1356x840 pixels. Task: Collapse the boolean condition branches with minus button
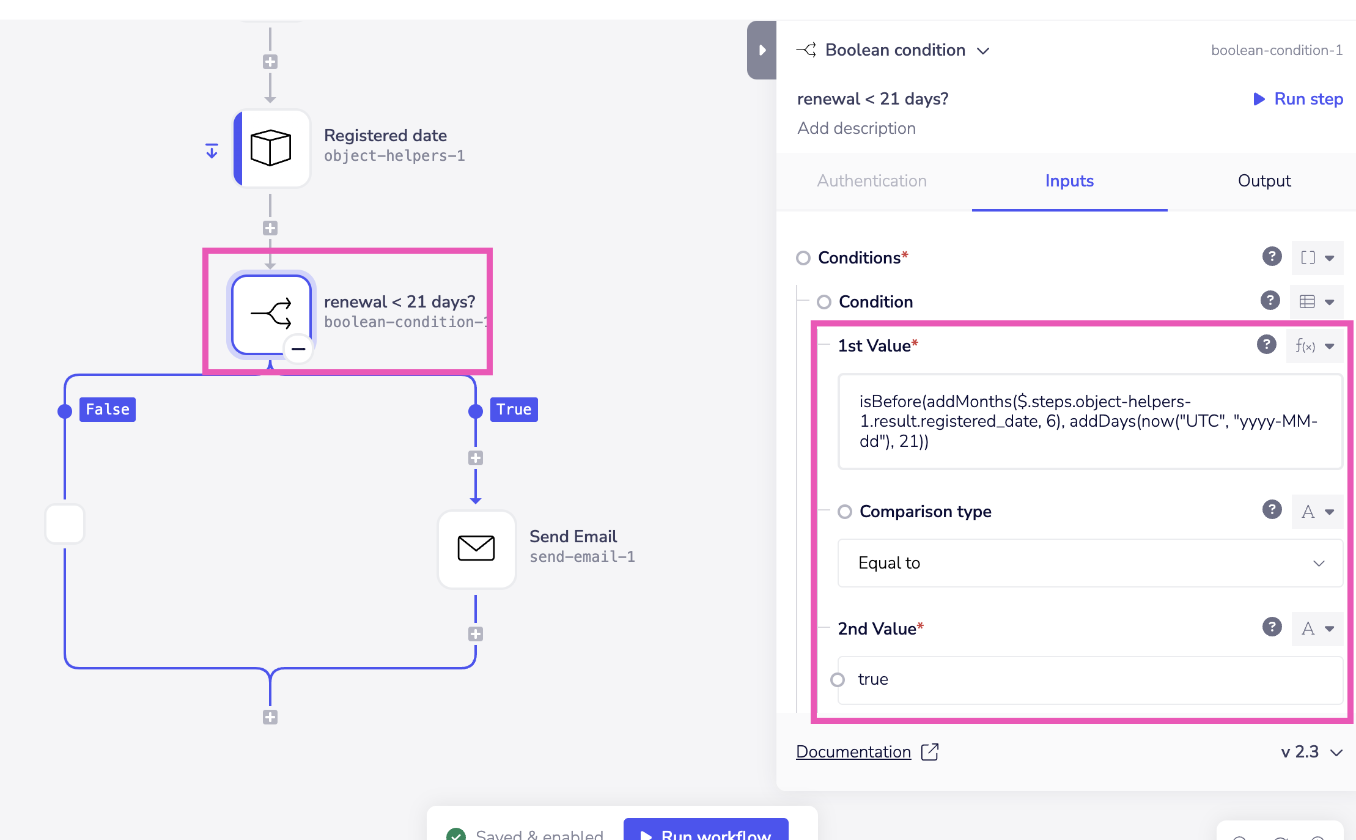298,349
